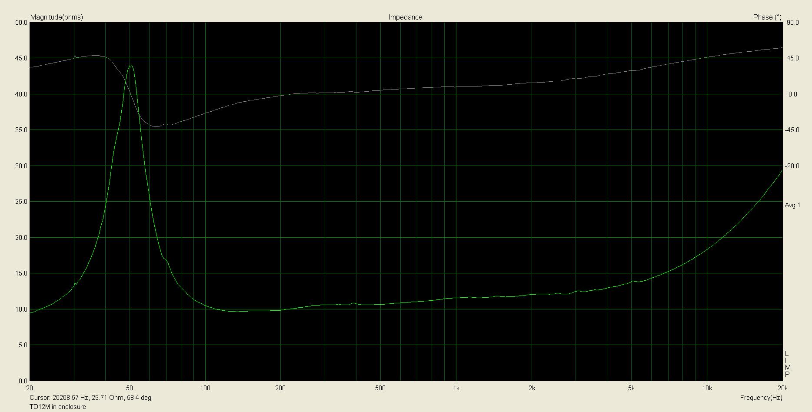
Task: Click the frequency axis label "10k"
Action: click(707, 388)
